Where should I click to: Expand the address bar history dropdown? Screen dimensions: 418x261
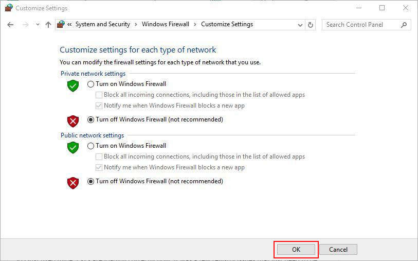(x=300, y=25)
